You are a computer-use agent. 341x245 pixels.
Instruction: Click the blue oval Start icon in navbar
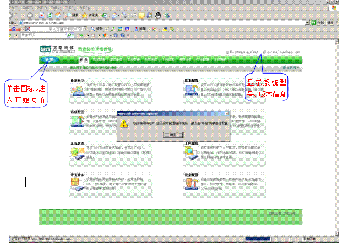50,60
